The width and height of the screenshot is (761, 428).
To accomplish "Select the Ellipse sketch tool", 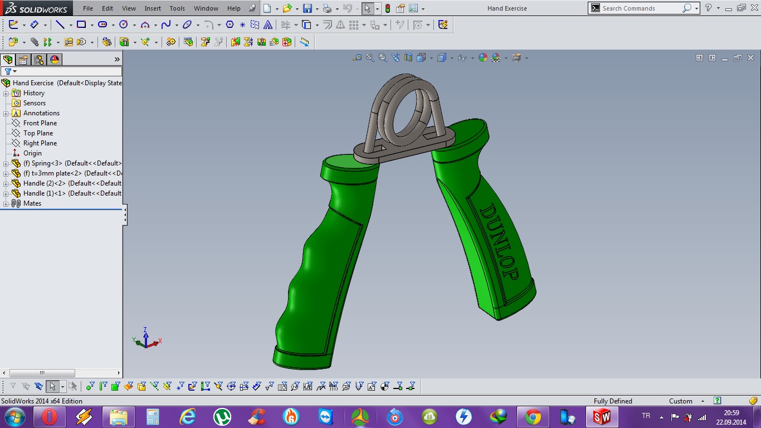I will (x=187, y=25).
